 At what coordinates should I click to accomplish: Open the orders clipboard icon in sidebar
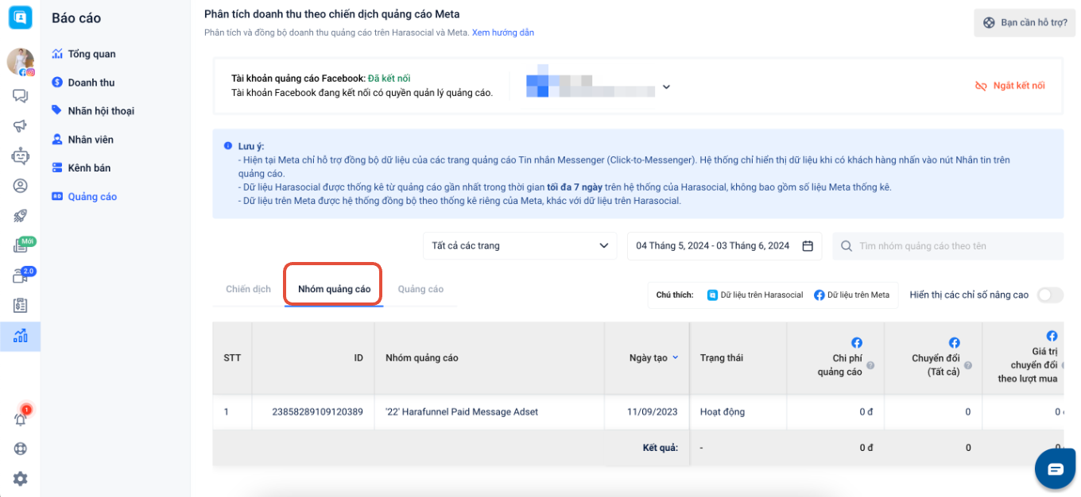[20, 304]
